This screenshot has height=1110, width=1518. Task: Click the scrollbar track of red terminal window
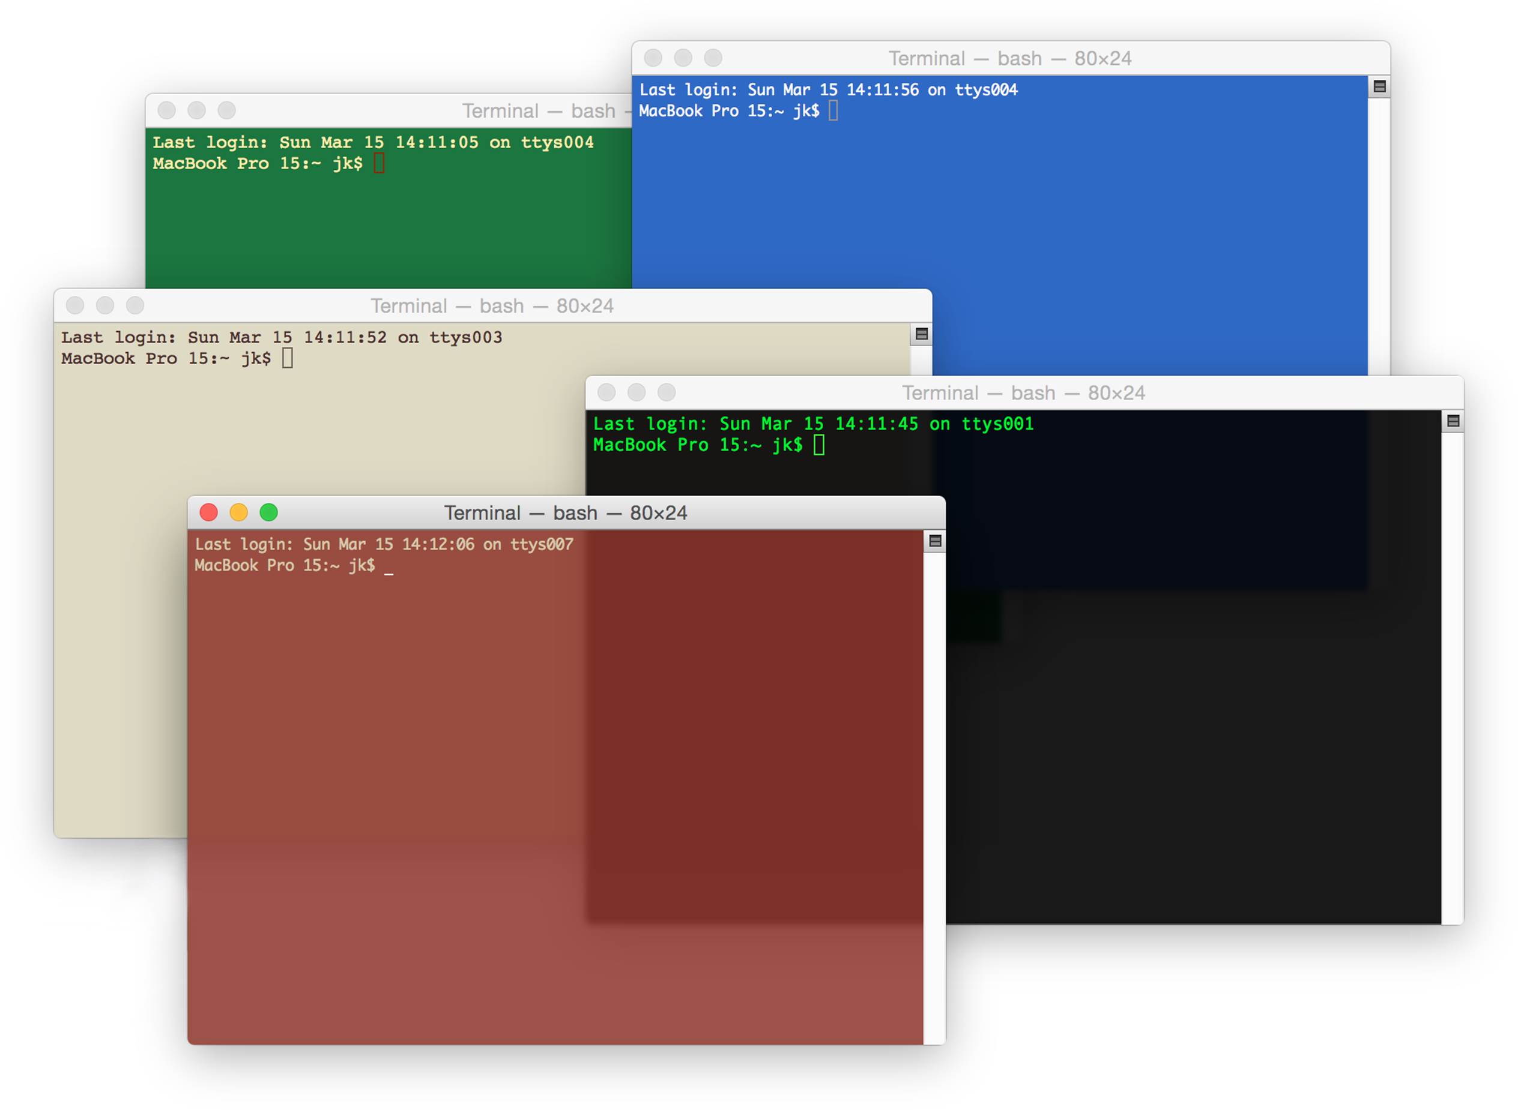pos(934,798)
